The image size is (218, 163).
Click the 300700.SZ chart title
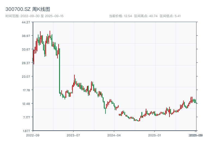(27, 9)
